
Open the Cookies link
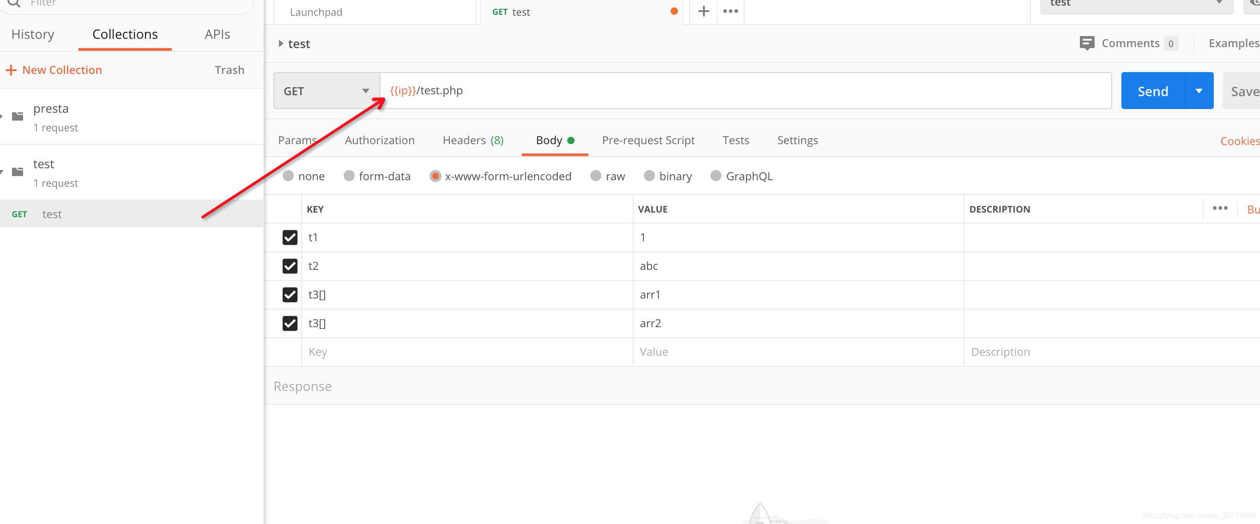tap(1239, 141)
